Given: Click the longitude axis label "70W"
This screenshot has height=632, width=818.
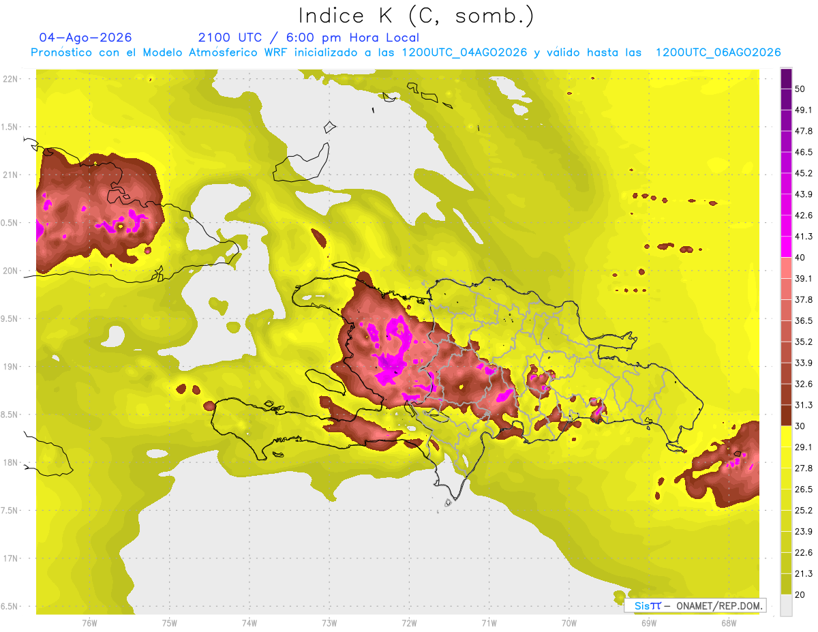Looking at the screenshot, I should (x=569, y=623).
